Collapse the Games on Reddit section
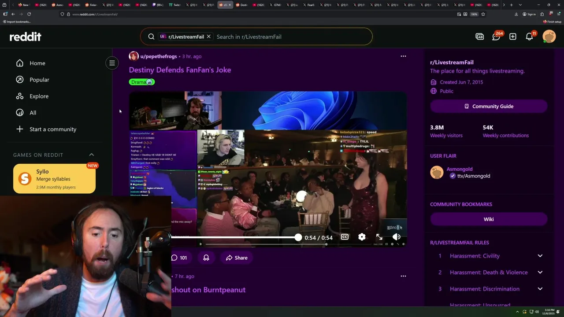This screenshot has height=317, width=564. [92, 155]
